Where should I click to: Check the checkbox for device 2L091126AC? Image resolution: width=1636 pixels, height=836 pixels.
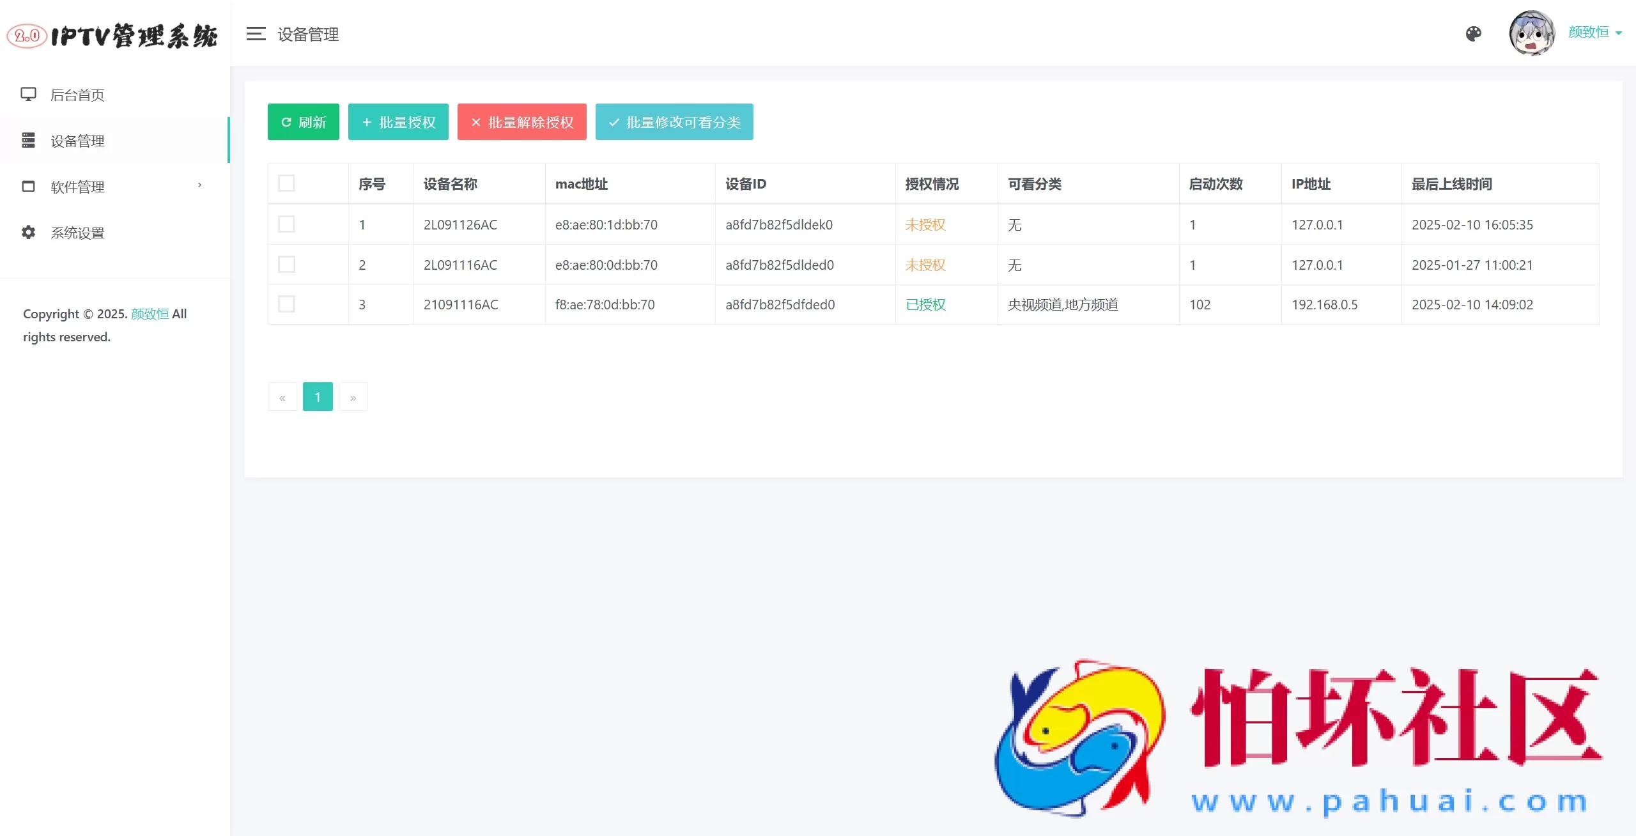coord(287,224)
